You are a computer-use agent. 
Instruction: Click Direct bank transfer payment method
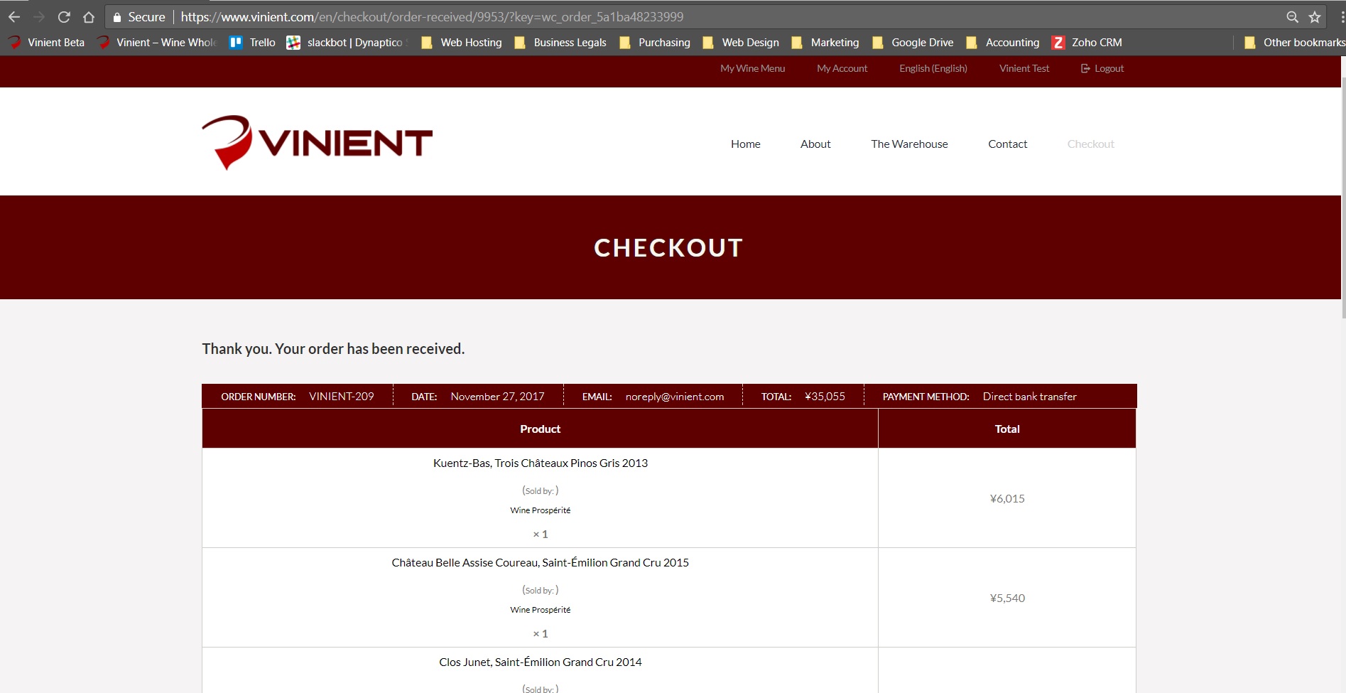coord(1029,397)
